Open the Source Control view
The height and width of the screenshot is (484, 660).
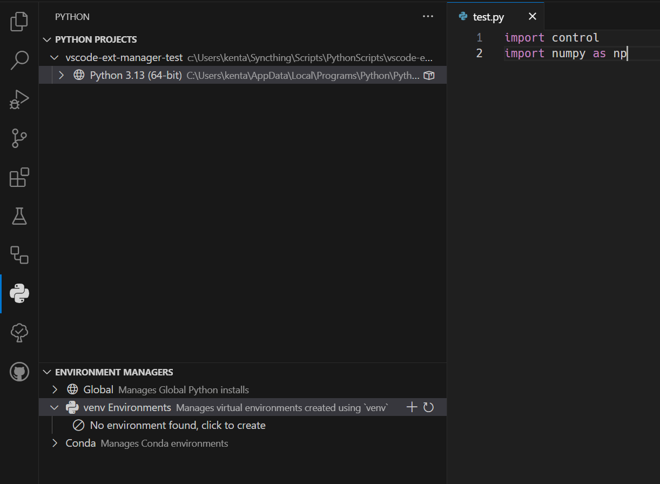19,138
